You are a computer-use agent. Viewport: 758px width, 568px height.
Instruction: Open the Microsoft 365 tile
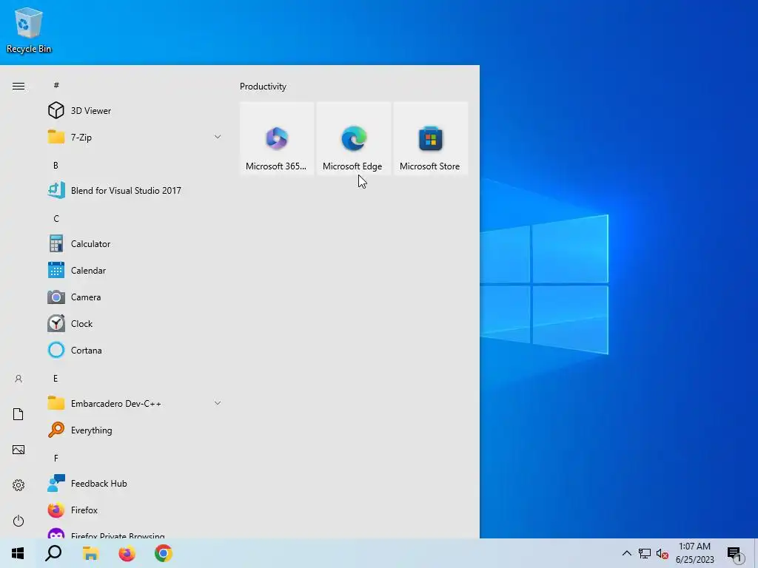click(277, 138)
